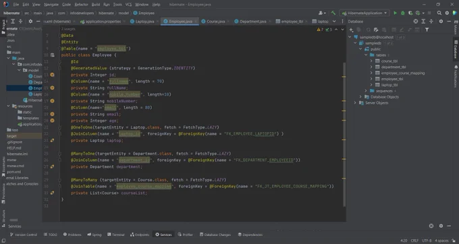
Task: Open the Version Control tool window
Action: [24, 235]
